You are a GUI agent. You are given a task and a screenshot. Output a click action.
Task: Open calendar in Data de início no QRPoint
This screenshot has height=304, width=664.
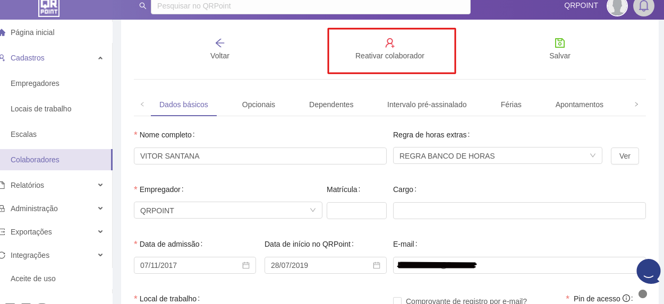click(377, 265)
